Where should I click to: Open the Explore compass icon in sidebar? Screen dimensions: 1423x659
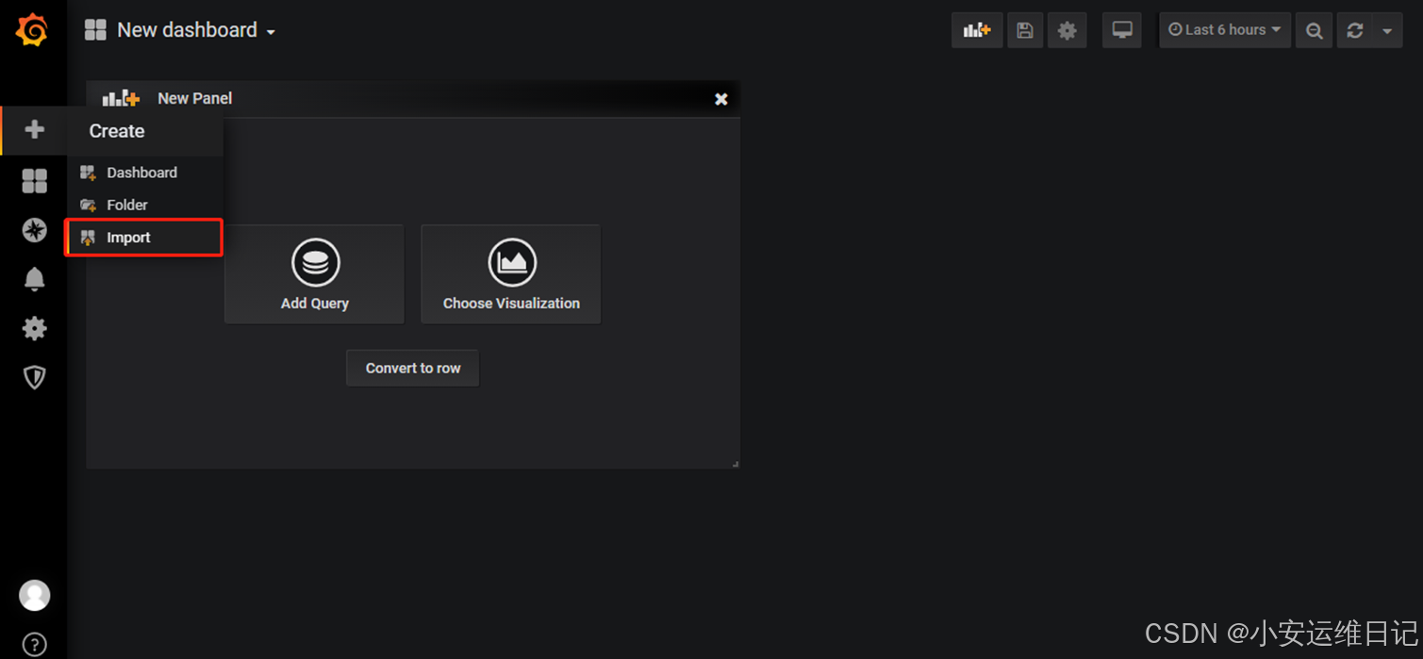click(x=34, y=230)
